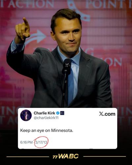The width and height of the screenshot is (132, 165).
Task: Click the Charlie Kirk display name
Action: [45, 113]
